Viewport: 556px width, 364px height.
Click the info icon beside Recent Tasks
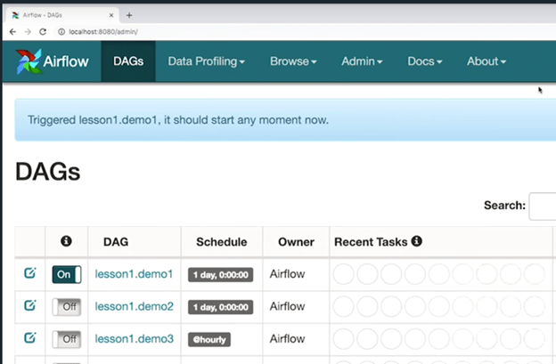pos(416,241)
